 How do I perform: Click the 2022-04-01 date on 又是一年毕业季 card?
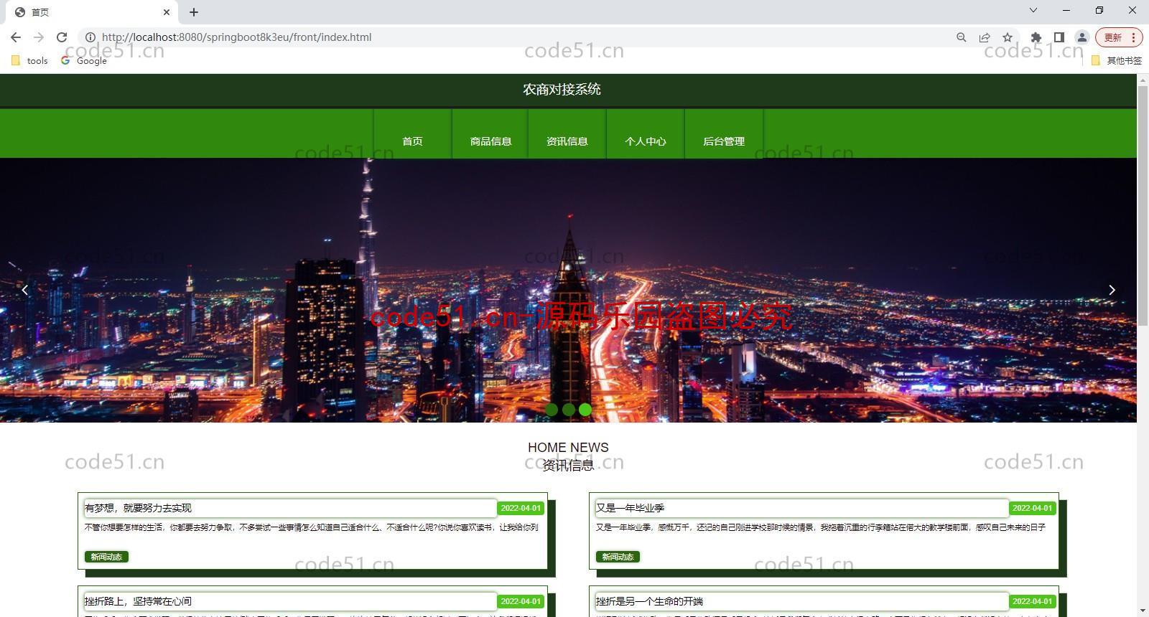(1032, 508)
